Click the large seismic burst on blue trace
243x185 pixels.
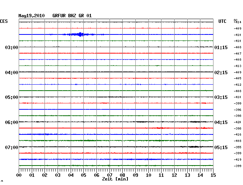(x=80, y=34)
